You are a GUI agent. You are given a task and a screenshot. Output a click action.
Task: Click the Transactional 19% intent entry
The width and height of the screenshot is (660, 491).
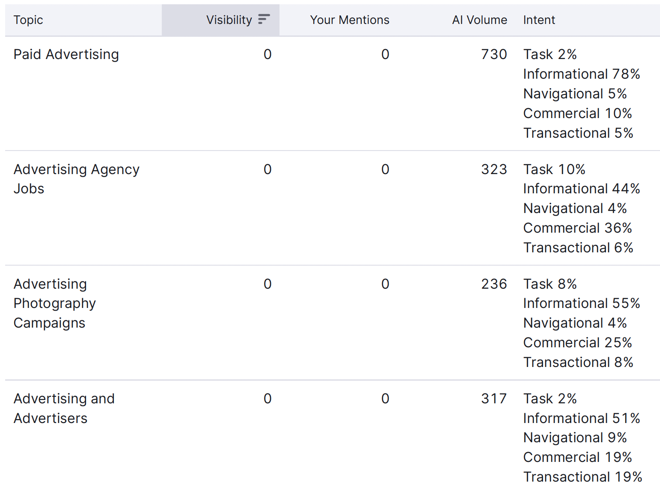583,476
